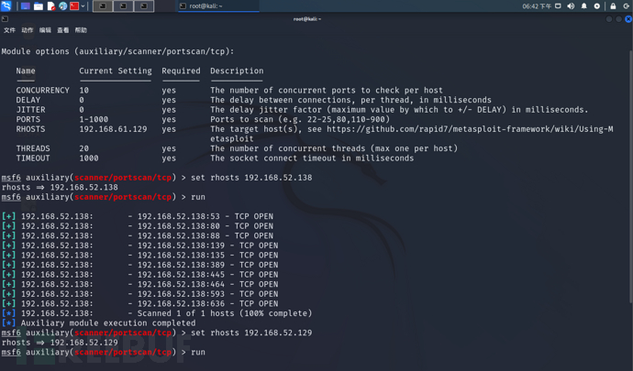
Task: Click the file manager icon in panel
Action: (39, 6)
